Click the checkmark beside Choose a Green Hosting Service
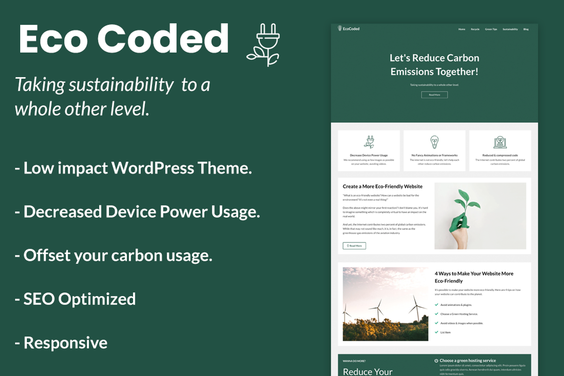This screenshot has height=376, width=564. tap(437, 314)
